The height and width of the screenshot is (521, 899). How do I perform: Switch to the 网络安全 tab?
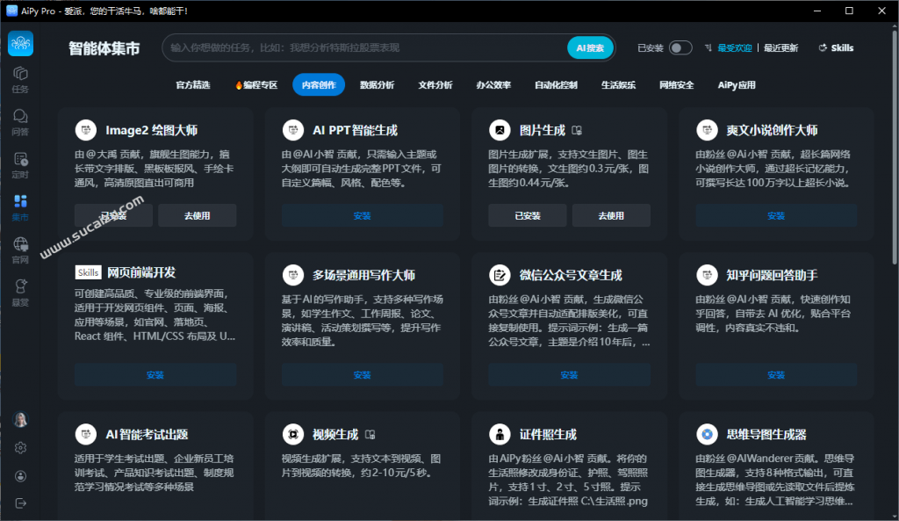point(677,85)
